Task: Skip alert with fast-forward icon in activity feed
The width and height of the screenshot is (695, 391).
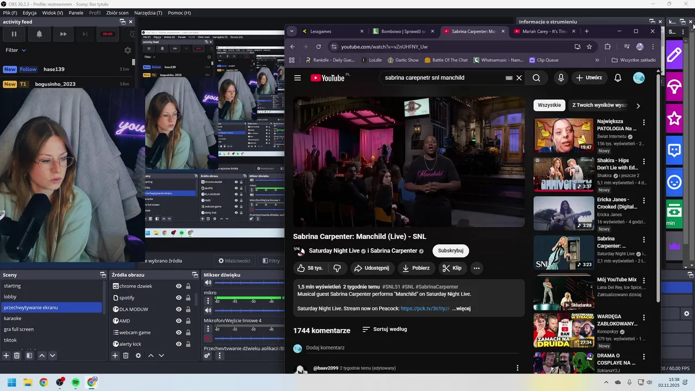Action: click(x=64, y=34)
